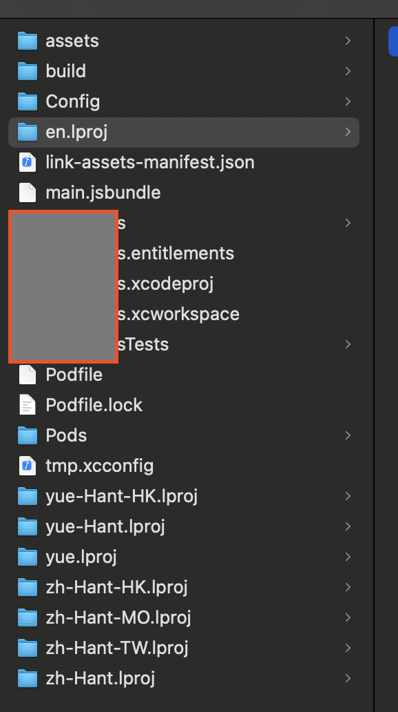Image resolution: width=398 pixels, height=712 pixels.
Task: Expand the yue-Hant-HK.lproj chevron
Action: pyautogui.click(x=348, y=496)
